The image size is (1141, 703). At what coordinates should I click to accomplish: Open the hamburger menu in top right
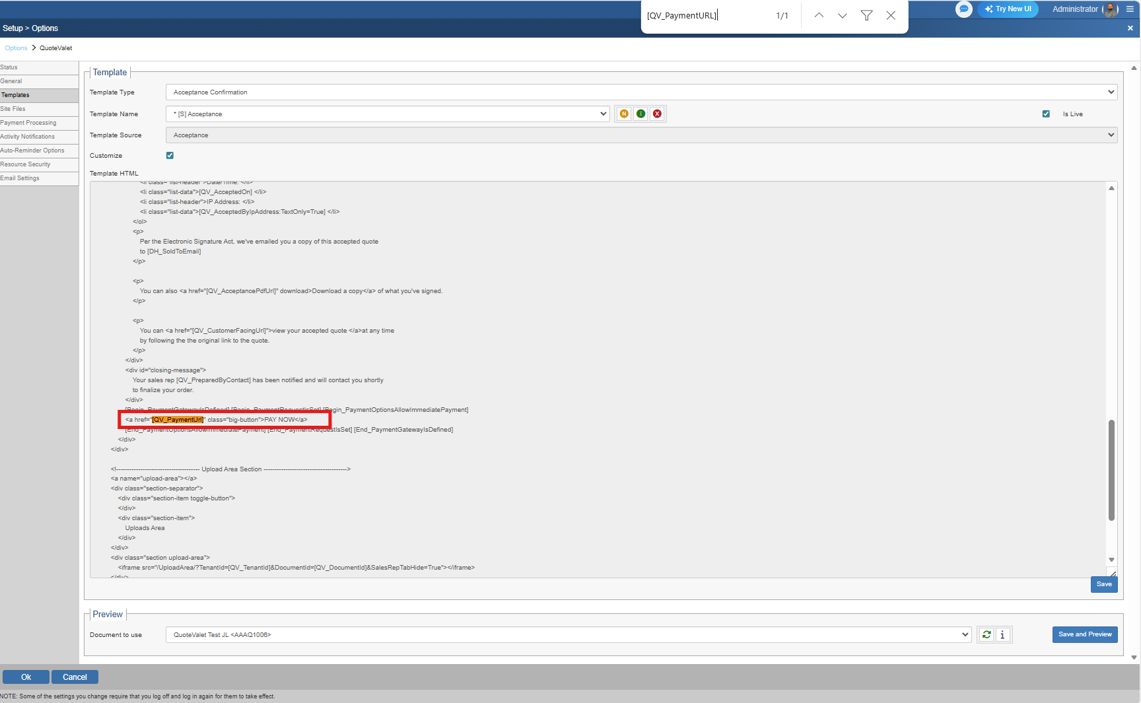click(1130, 9)
